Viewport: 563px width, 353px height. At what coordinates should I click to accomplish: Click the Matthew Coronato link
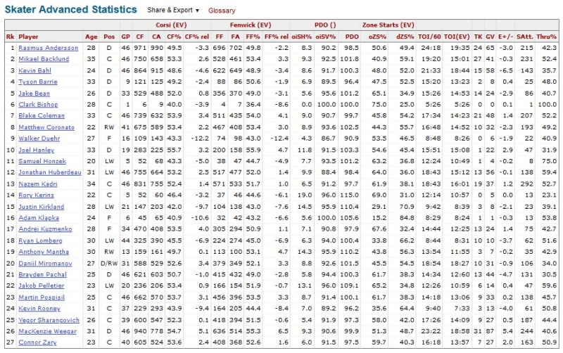tap(46, 127)
